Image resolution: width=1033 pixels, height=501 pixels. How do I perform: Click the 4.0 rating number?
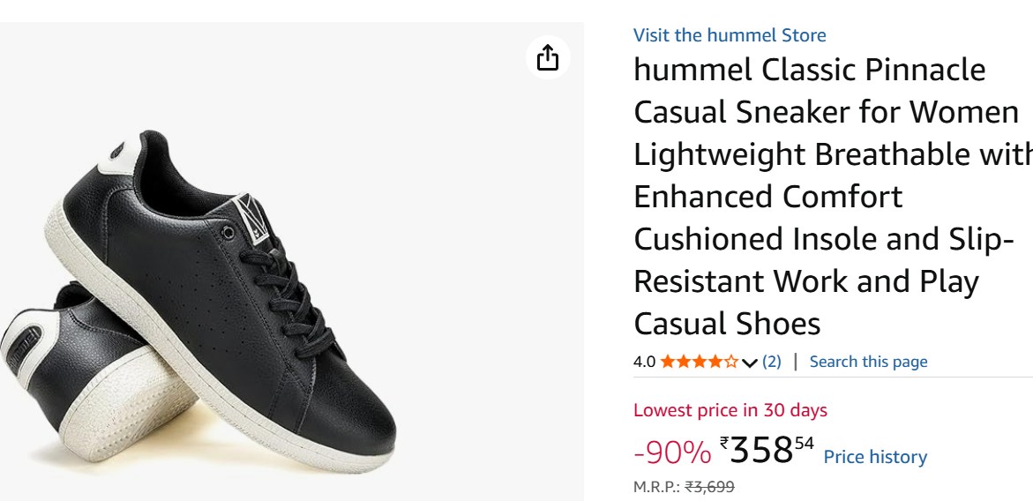(644, 362)
